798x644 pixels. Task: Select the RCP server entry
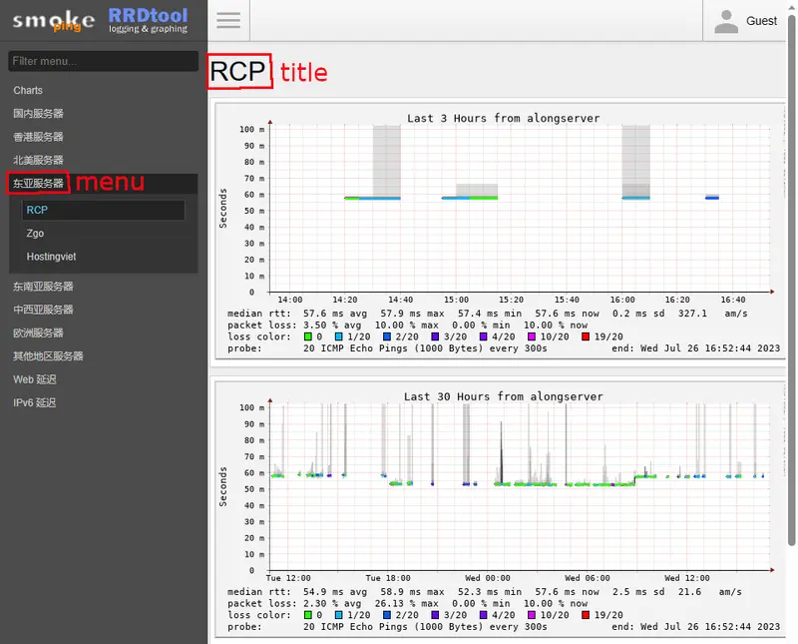click(38, 211)
